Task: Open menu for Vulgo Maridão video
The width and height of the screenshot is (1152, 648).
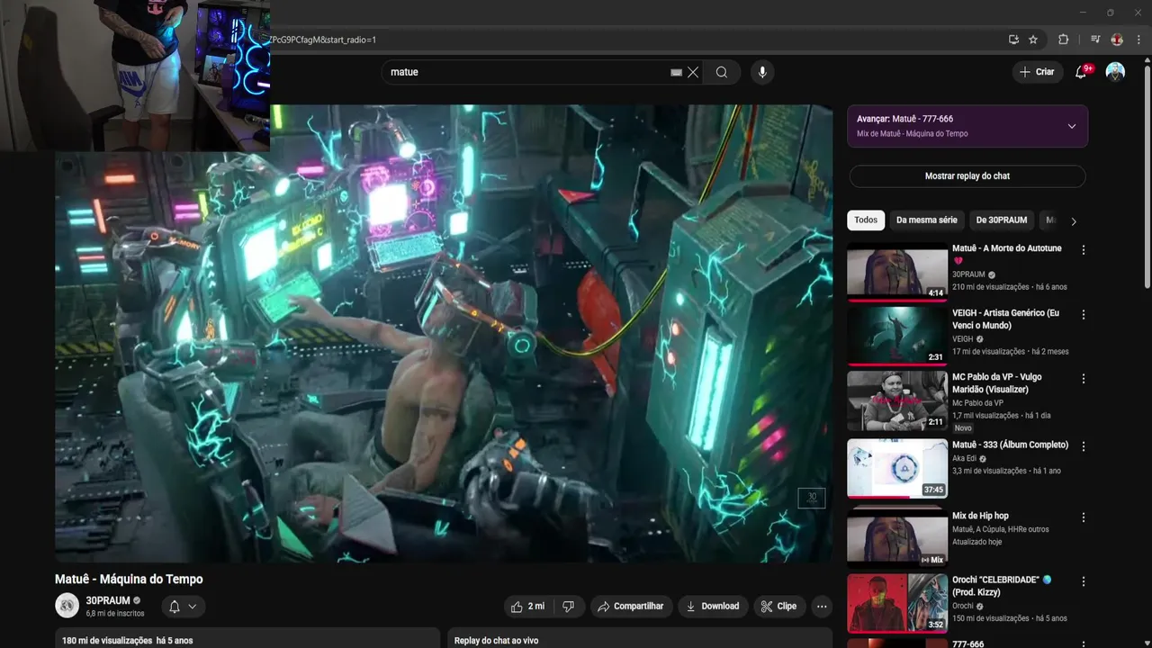Action: pyautogui.click(x=1084, y=379)
